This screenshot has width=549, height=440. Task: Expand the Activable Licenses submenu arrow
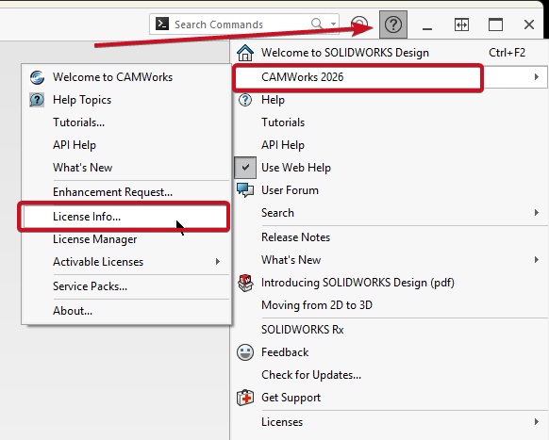pyautogui.click(x=218, y=262)
